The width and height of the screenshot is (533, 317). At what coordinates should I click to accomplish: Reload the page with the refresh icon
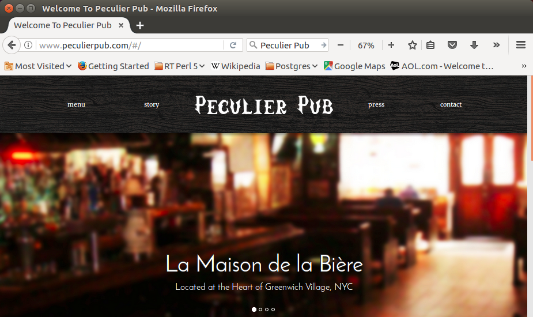(233, 45)
